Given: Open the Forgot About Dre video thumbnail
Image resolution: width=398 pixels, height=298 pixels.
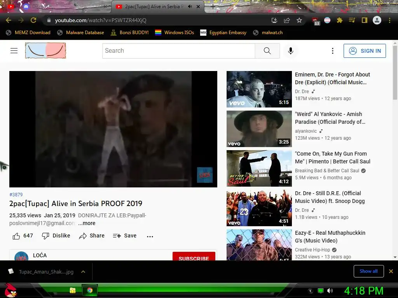Looking at the screenshot, I should (x=259, y=89).
